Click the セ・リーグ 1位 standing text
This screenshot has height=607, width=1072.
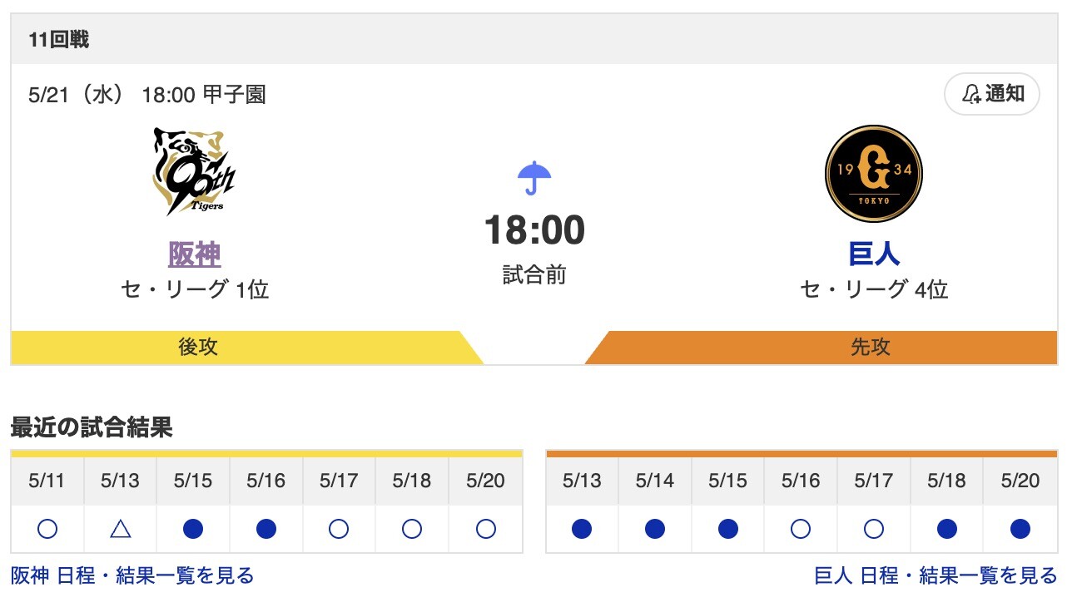[x=193, y=291]
